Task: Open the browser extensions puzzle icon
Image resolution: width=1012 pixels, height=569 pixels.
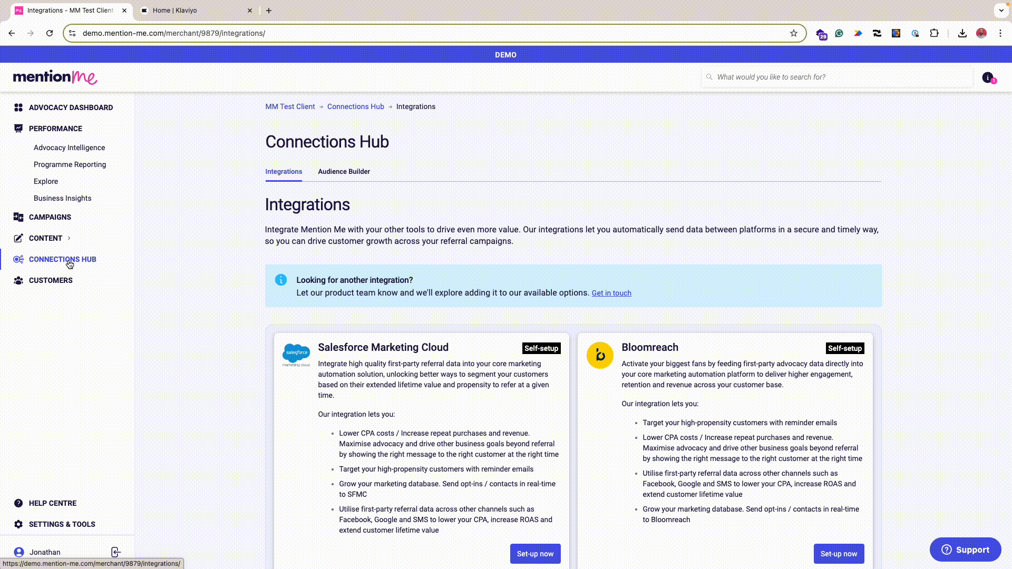Action: [x=934, y=33]
